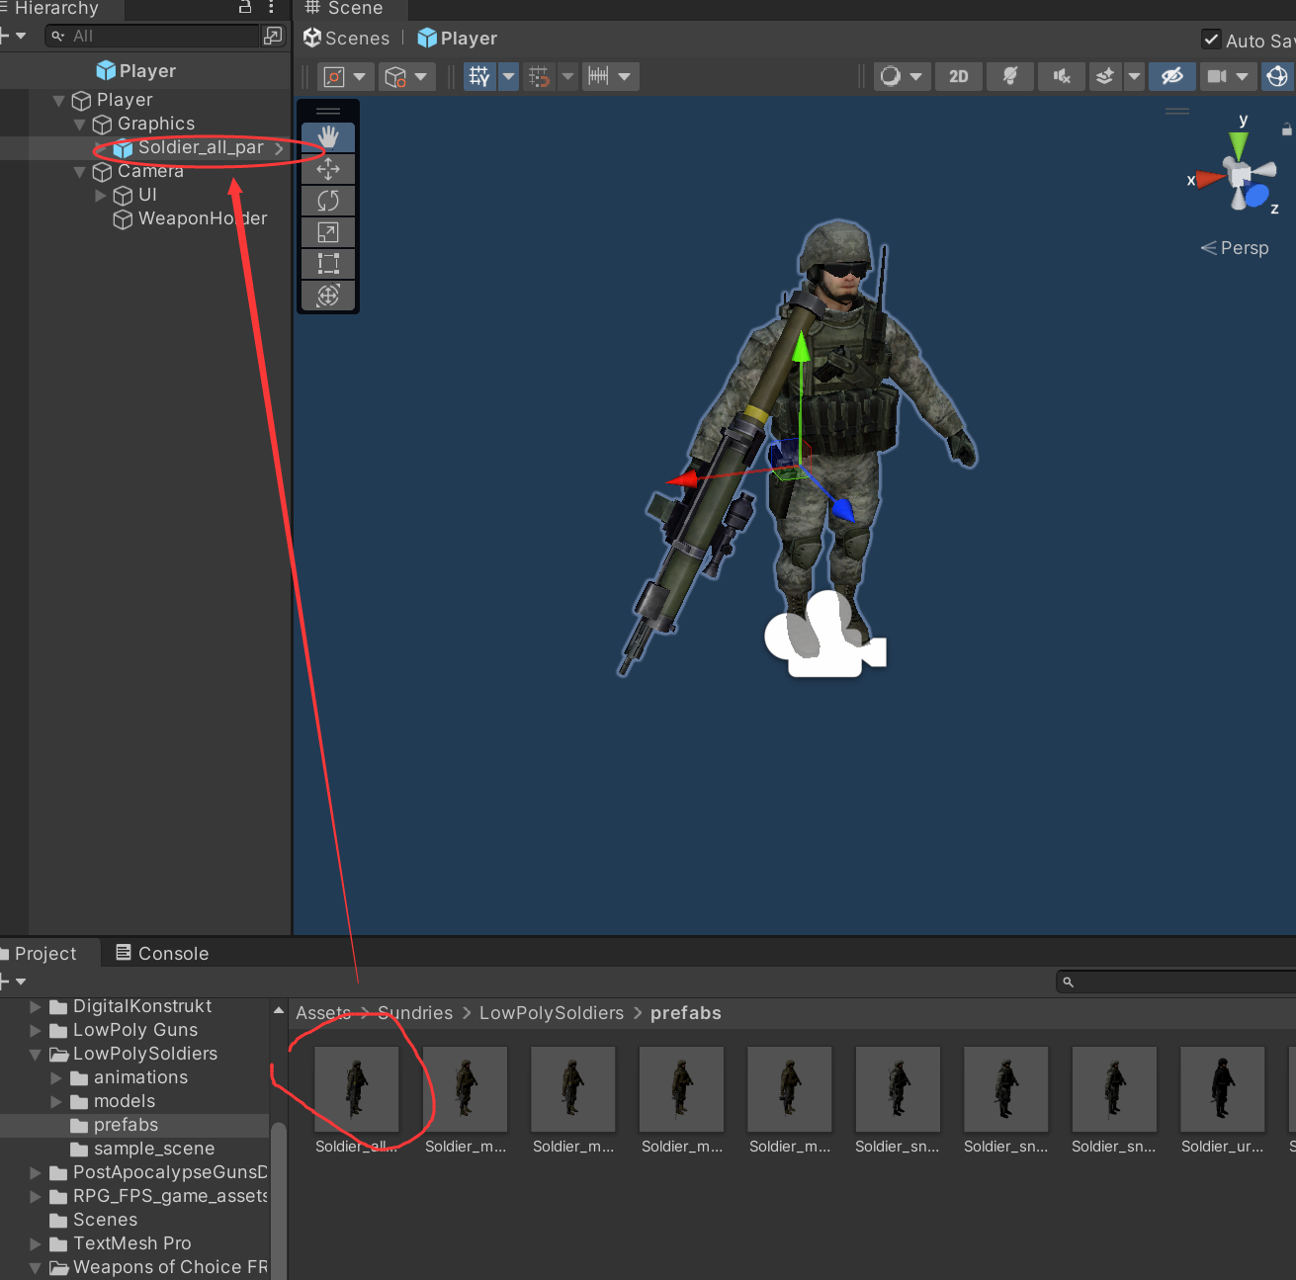Expand the animations folder
This screenshot has width=1296, height=1280.
(56, 1078)
